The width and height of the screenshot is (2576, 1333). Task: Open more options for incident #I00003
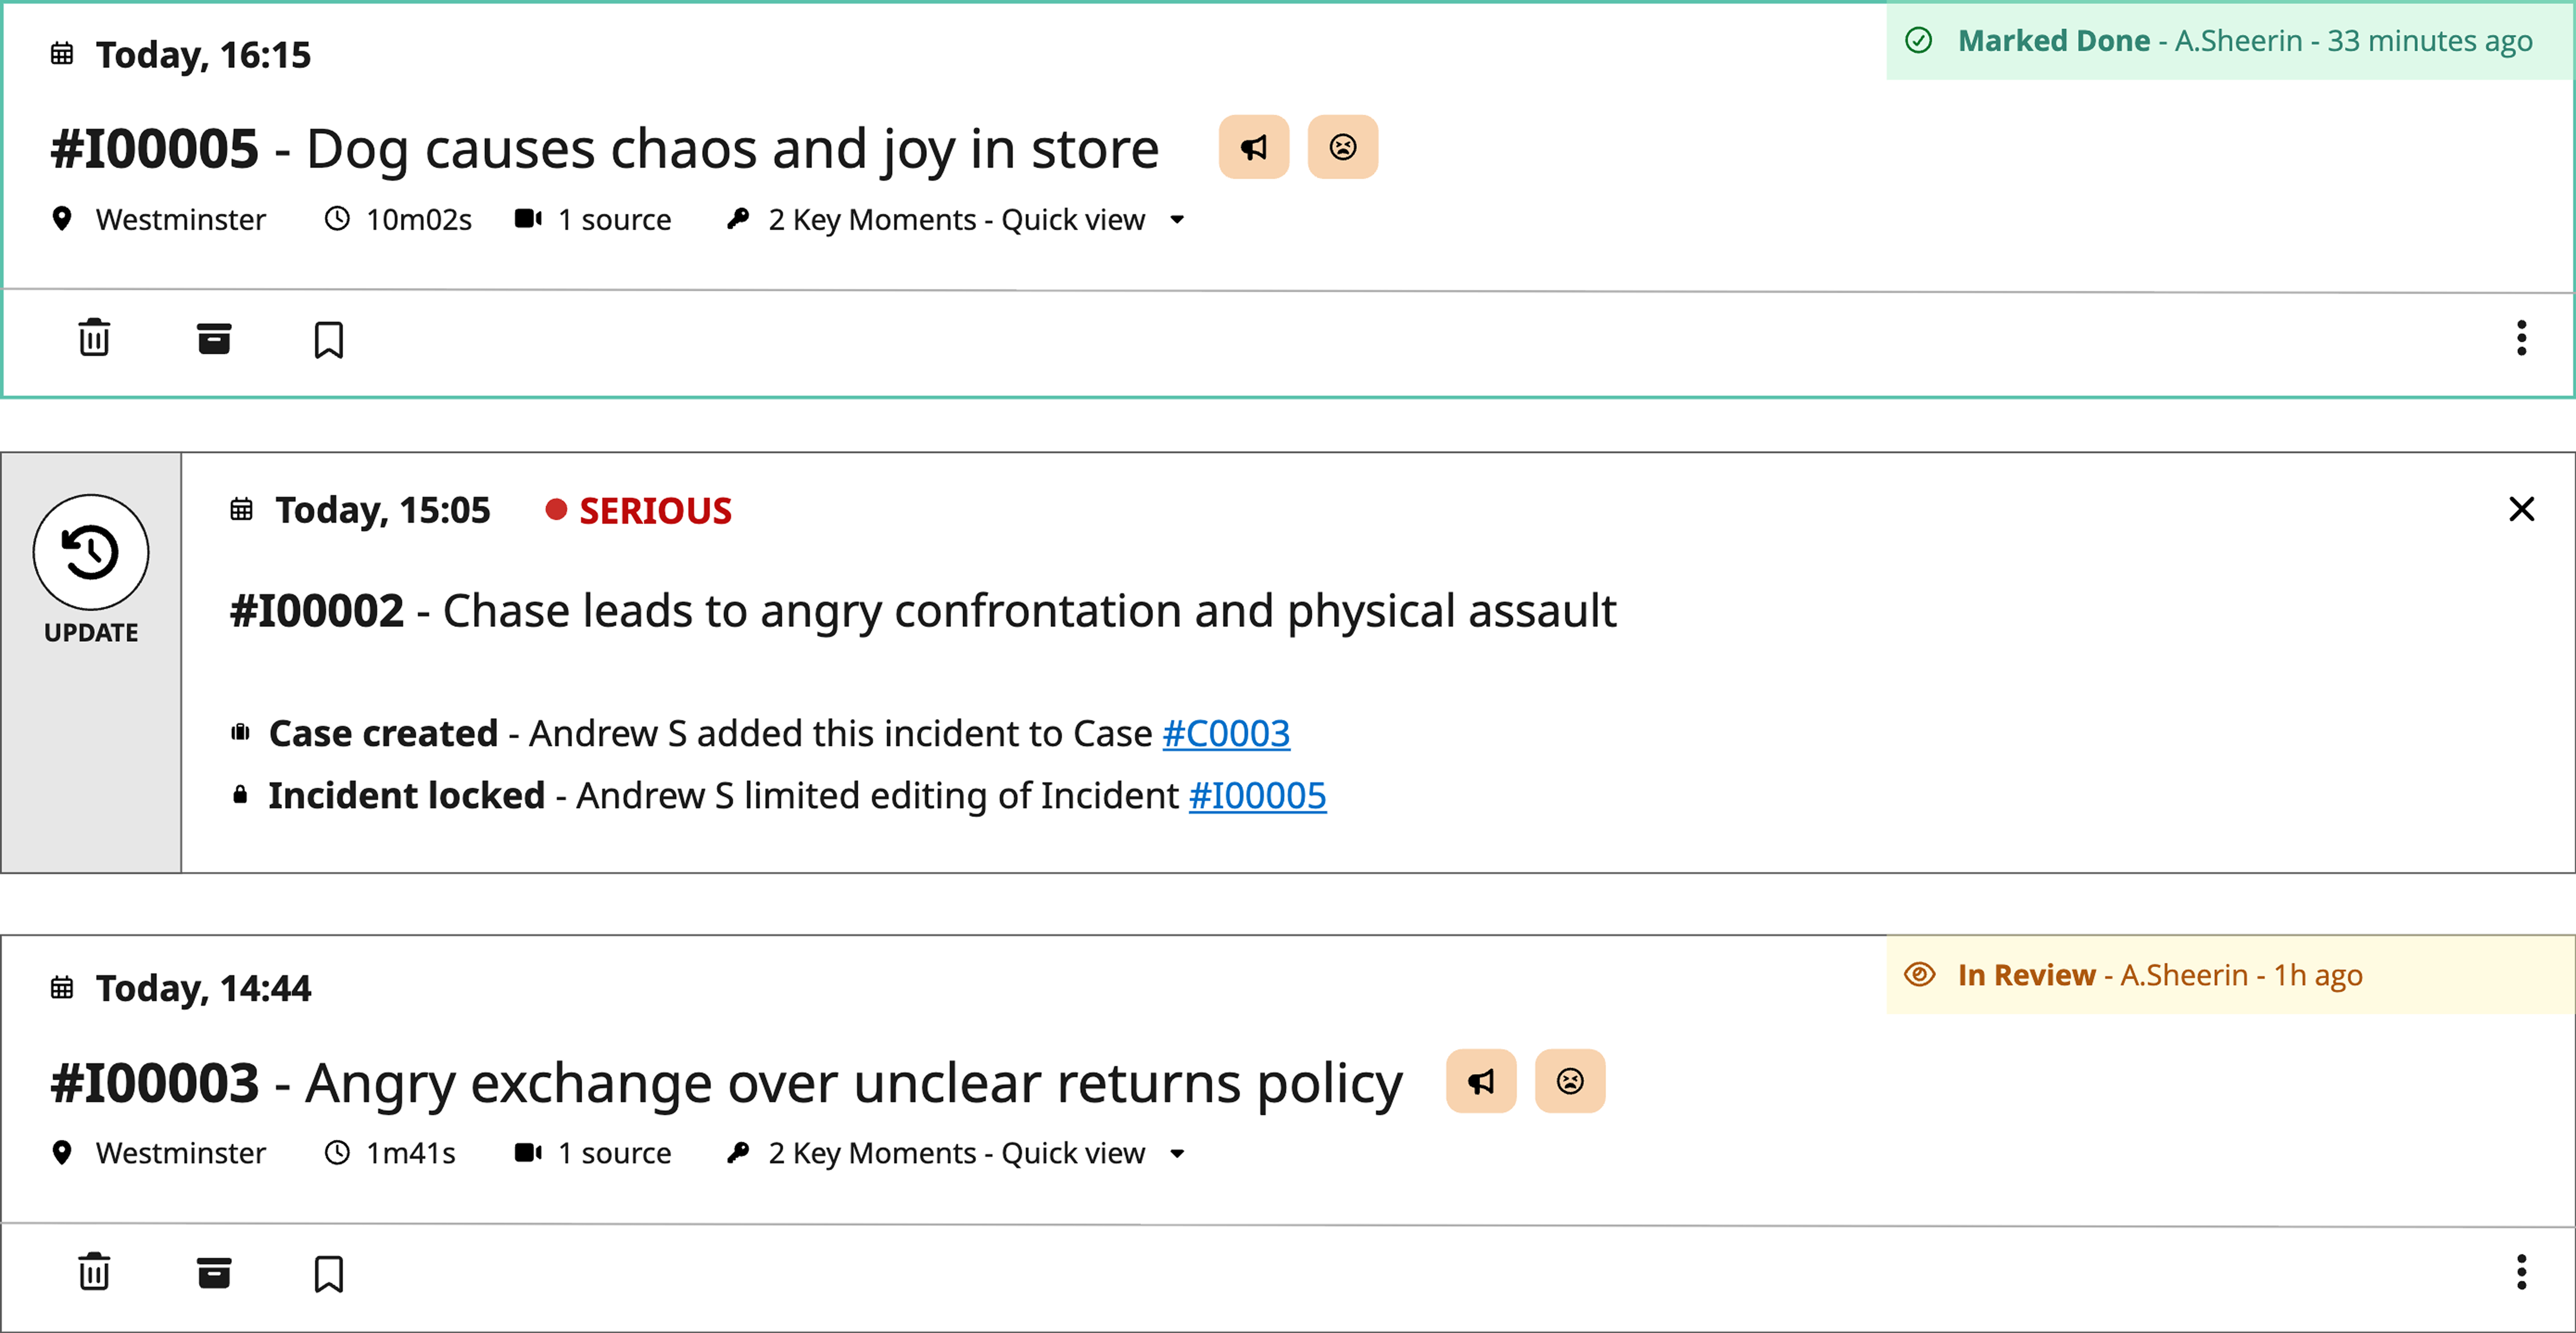(2521, 1272)
